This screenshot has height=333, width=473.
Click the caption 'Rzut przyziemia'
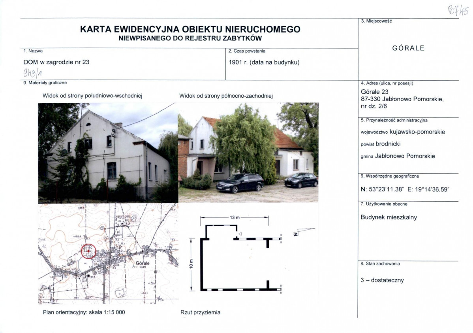click(200, 312)
